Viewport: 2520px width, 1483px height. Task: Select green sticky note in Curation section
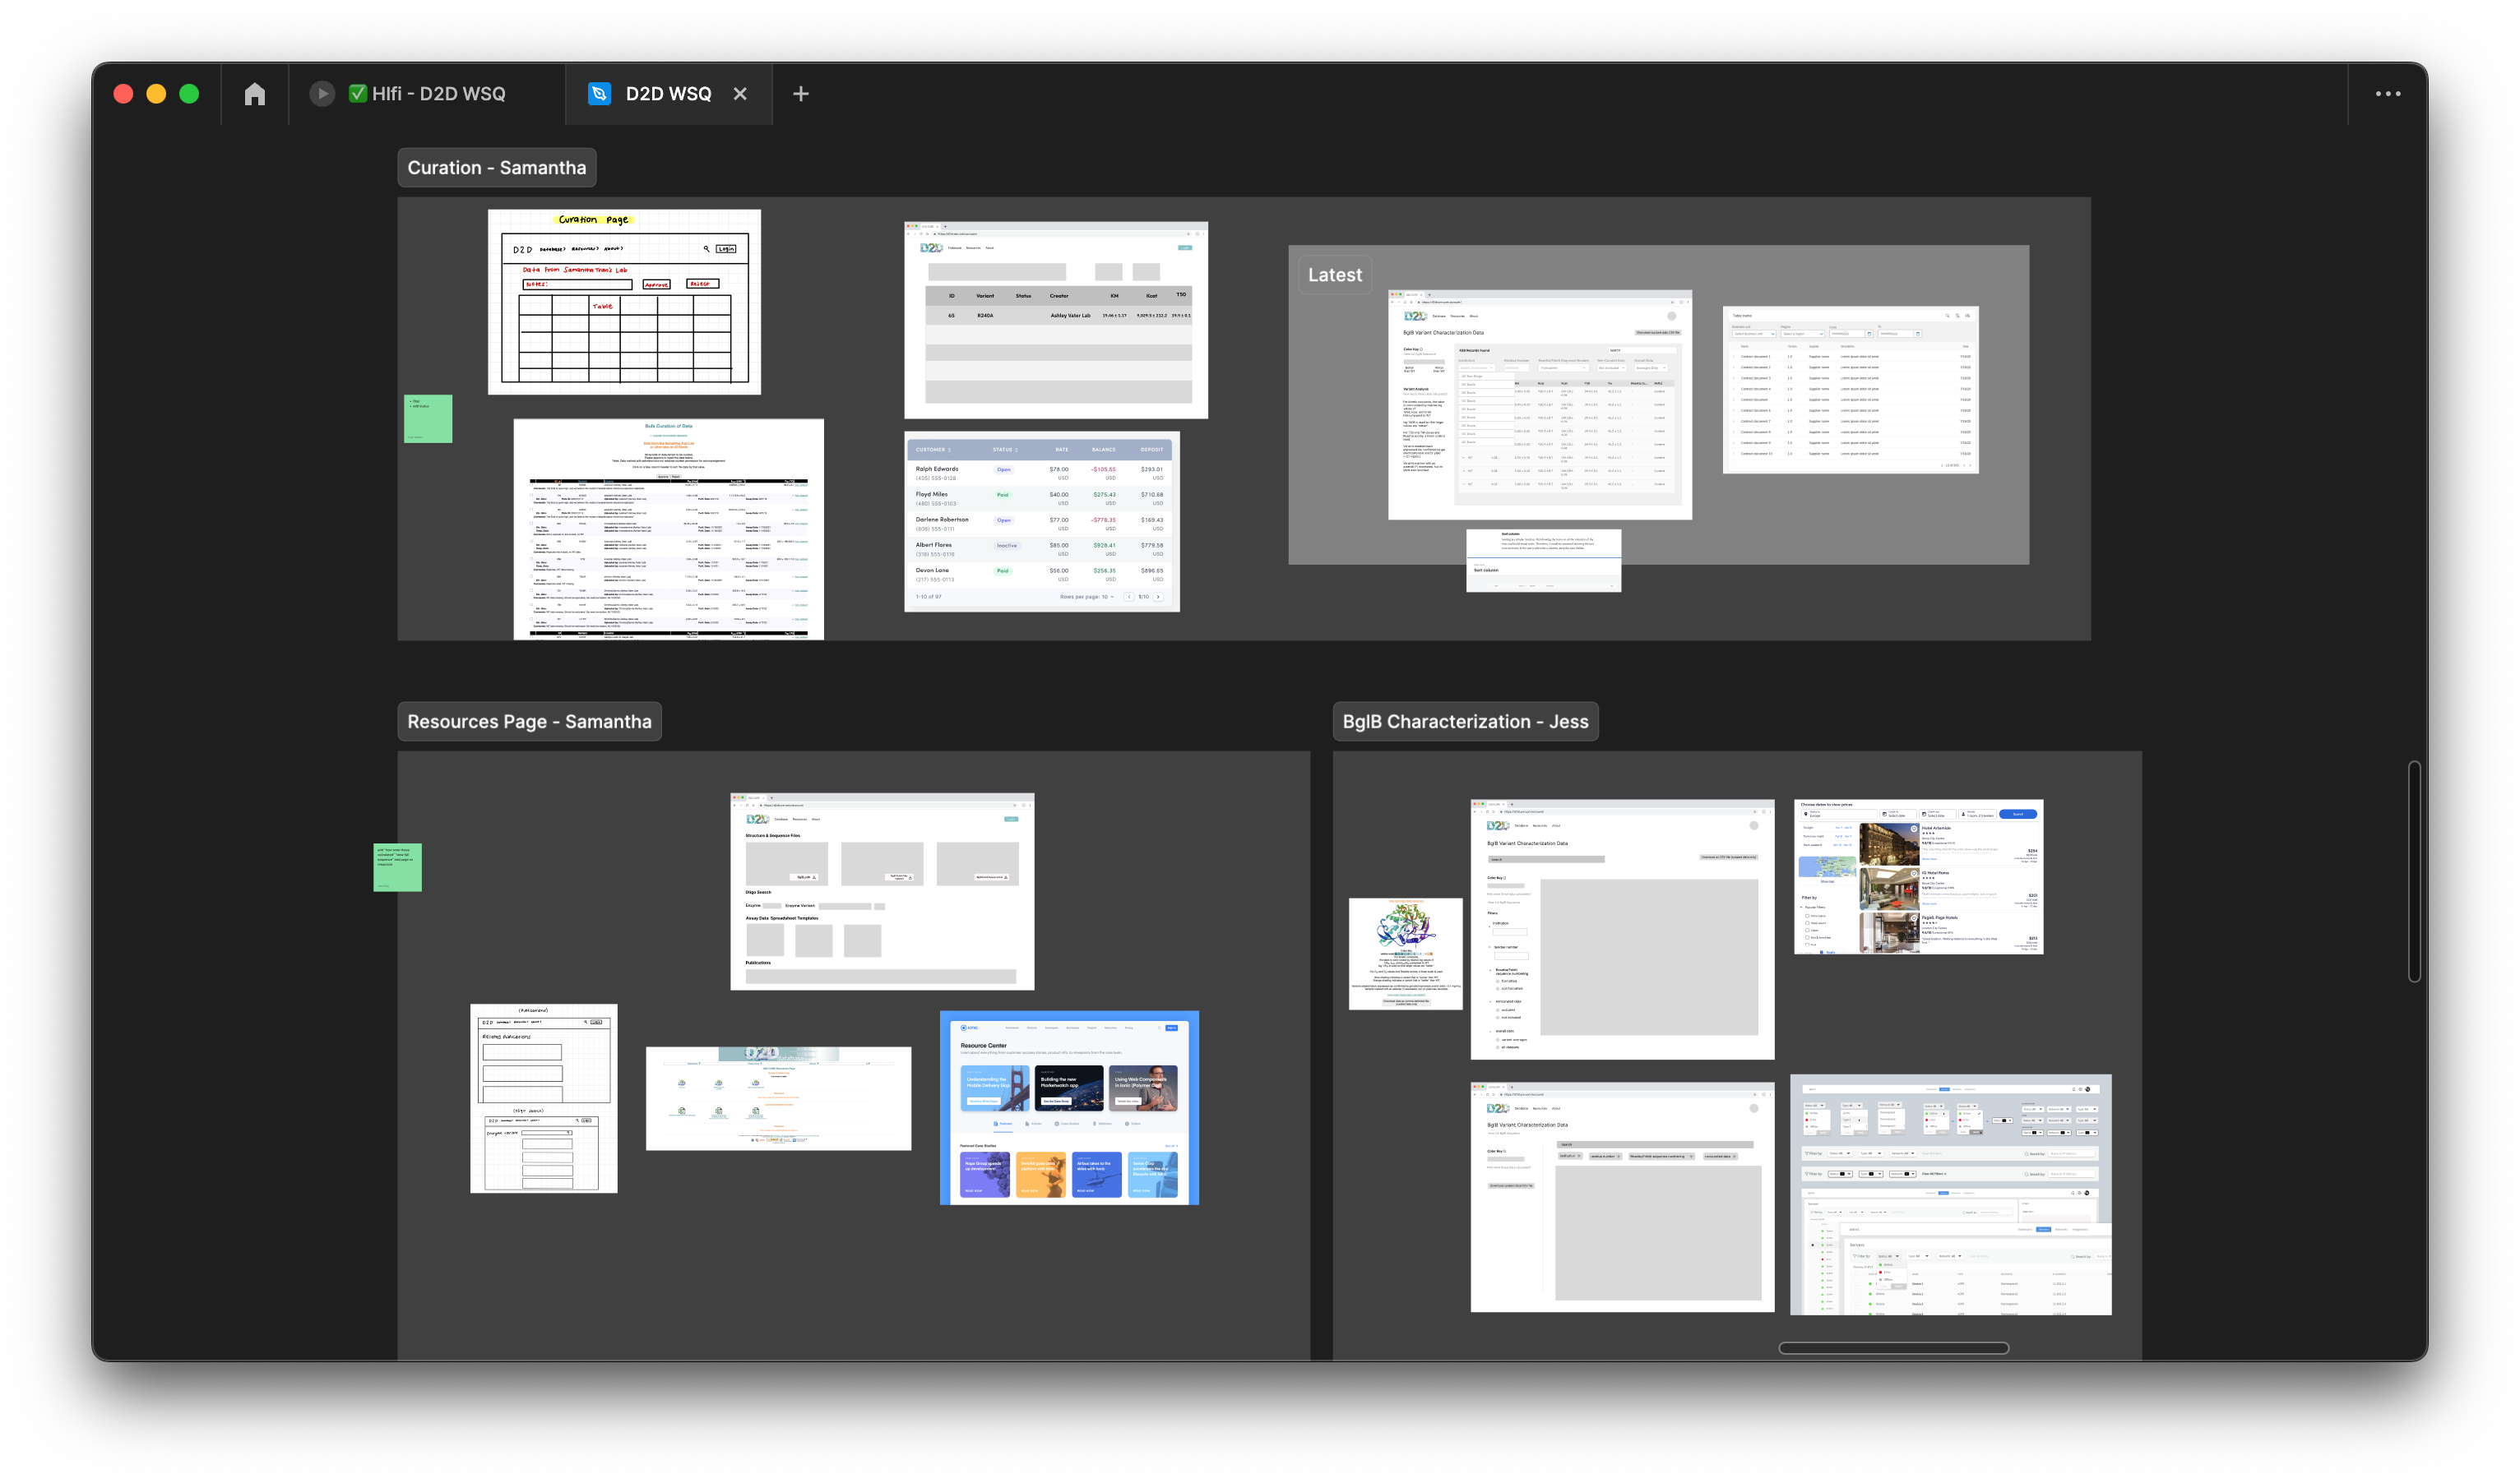coord(428,418)
